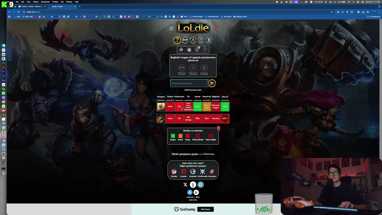Open the Personal Sites bookmark folder
This screenshot has width=382, height=215.
196,17
